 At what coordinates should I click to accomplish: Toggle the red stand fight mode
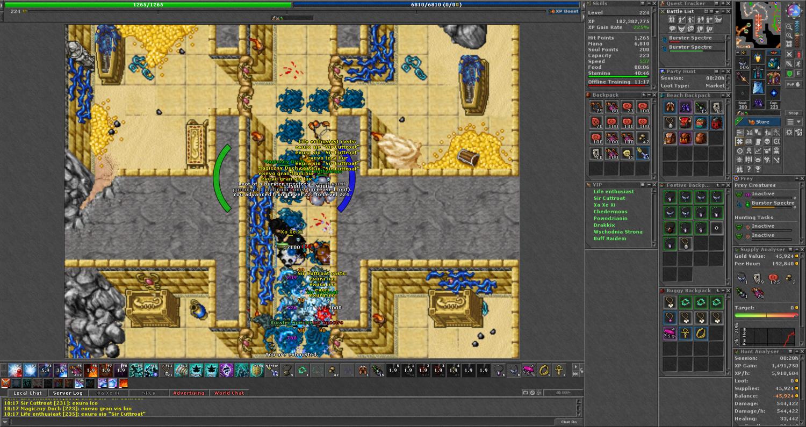click(799, 54)
